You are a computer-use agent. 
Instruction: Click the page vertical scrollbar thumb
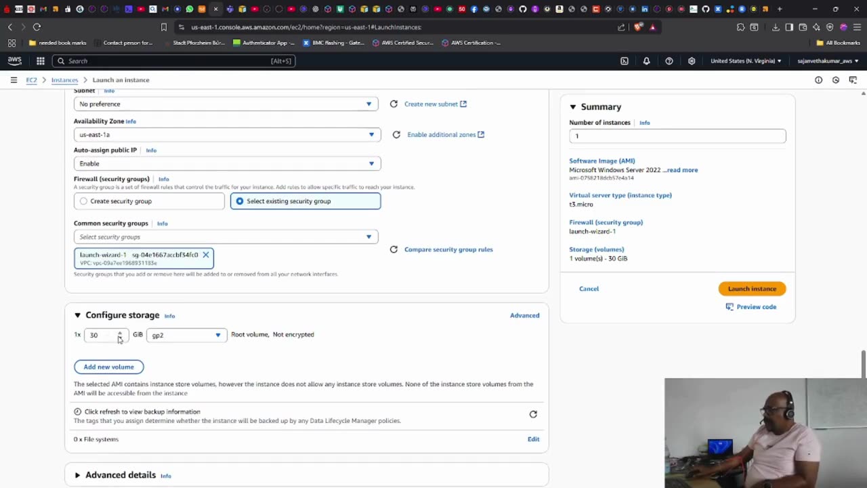coord(863,365)
